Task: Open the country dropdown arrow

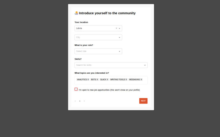Action: pos(120,28)
